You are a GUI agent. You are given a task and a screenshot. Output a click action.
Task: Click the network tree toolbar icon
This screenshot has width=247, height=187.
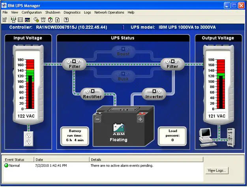pos(5,19)
